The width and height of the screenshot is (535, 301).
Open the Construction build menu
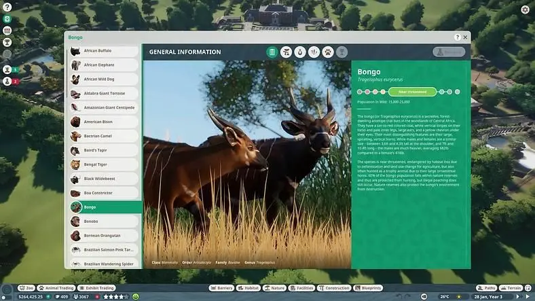click(x=334, y=288)
